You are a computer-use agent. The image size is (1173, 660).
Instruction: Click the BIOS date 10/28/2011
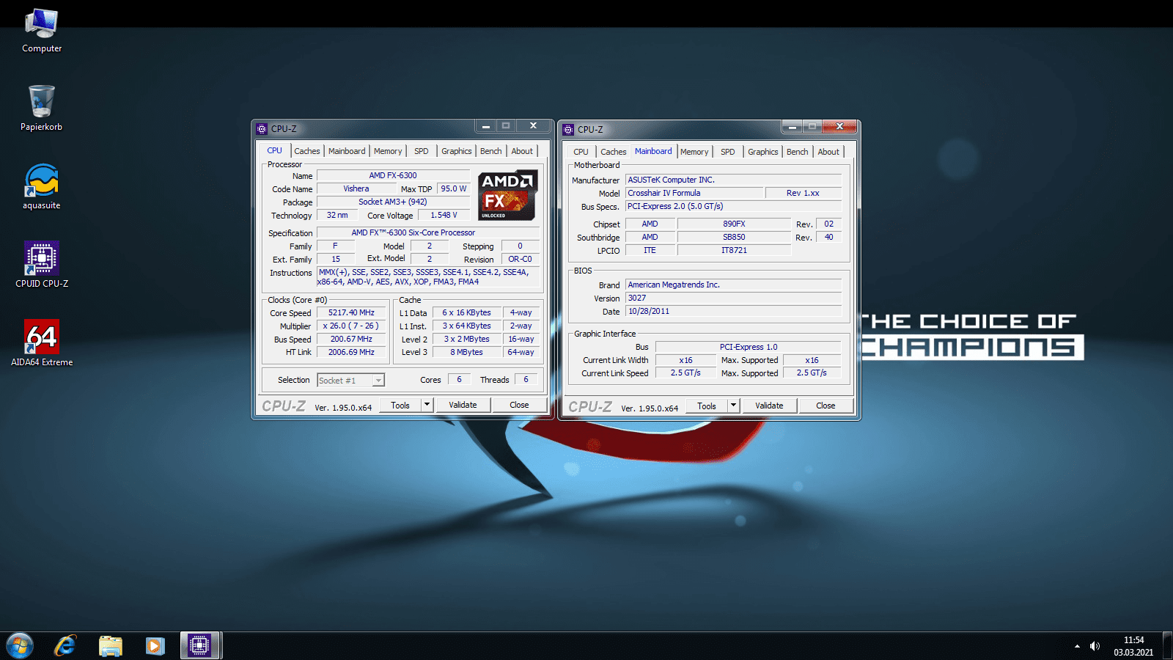tap(733, 311)
